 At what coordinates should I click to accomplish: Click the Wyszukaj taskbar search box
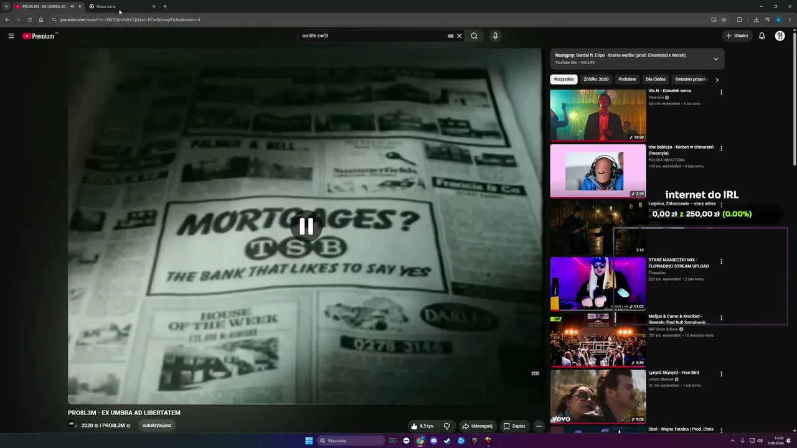tap(351, 441)
